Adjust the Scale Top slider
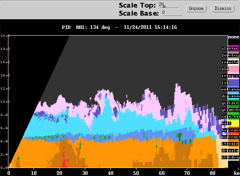 (169, 6)
